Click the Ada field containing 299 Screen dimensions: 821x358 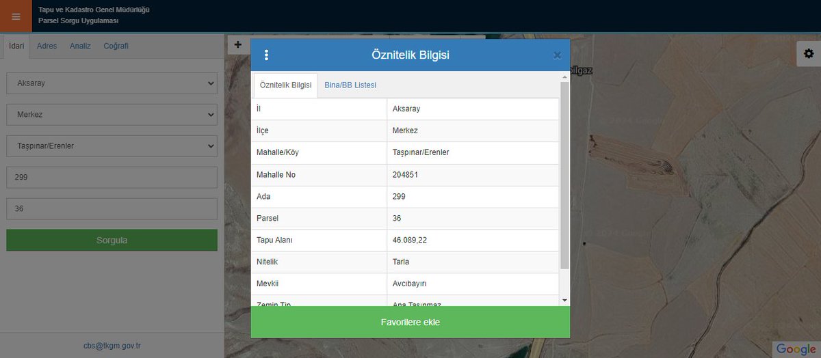pos(112,177)
